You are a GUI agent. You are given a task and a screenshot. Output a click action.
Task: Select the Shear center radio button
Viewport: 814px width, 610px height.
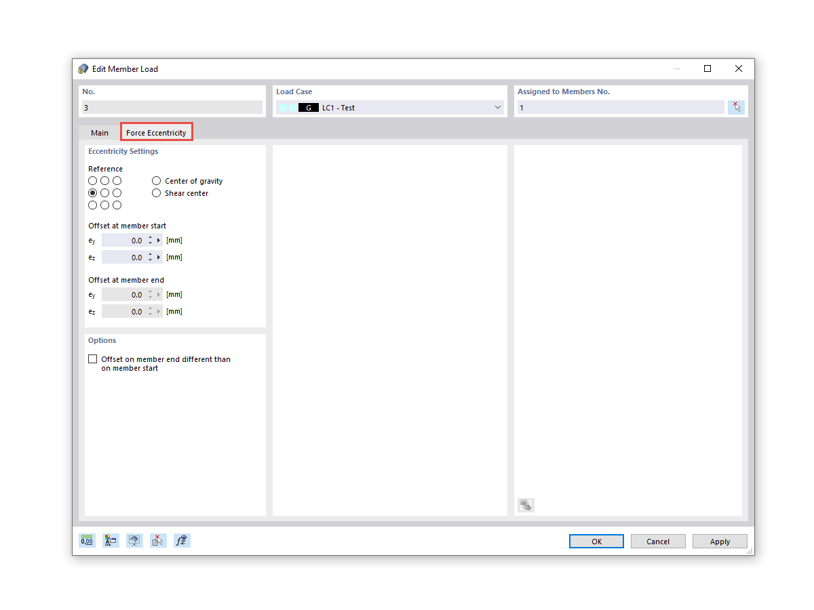click(157, 193)
